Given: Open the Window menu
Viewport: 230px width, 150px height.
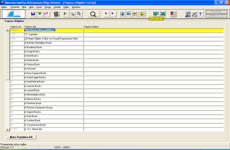Looking at the screenshot, I should point(76,7).
